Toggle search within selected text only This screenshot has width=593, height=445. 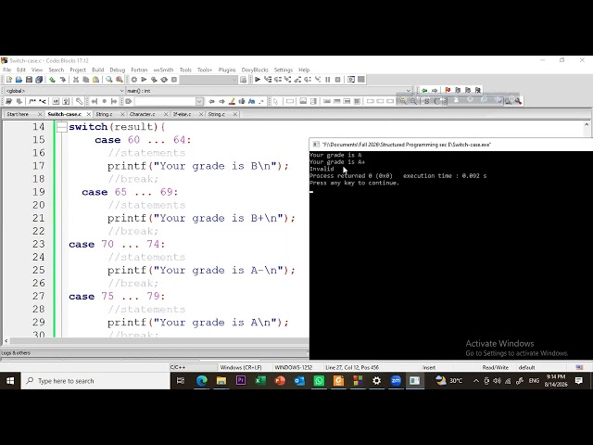coord(242,101)
